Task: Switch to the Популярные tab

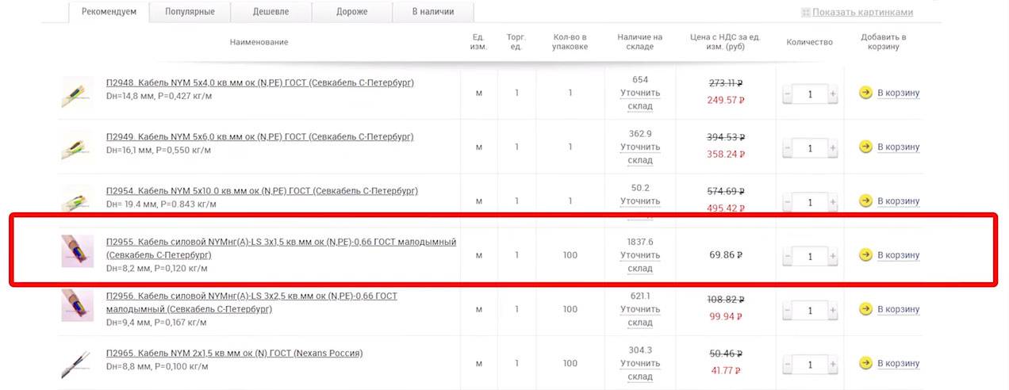Action: tap(190, 12)
